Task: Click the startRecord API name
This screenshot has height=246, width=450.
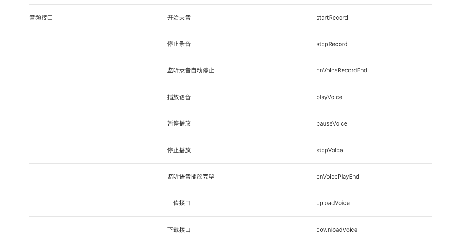Action: [x=332, y=18]
